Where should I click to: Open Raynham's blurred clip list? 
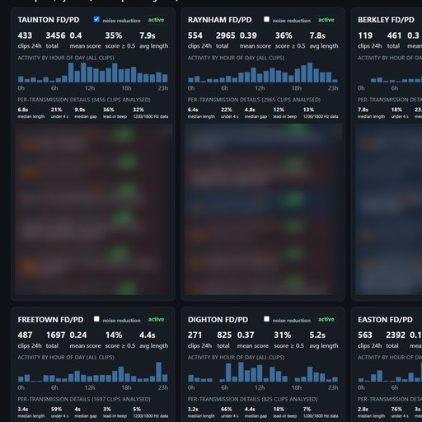pos(263,209)
